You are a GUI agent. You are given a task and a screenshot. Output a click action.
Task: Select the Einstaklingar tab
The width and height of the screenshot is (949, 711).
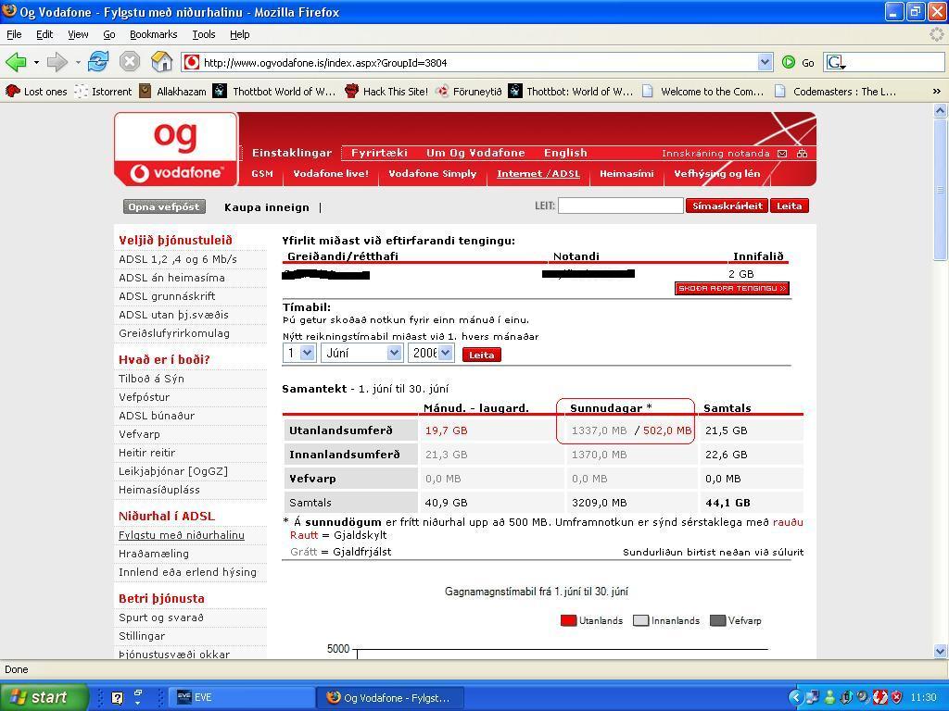pos(292,153)
